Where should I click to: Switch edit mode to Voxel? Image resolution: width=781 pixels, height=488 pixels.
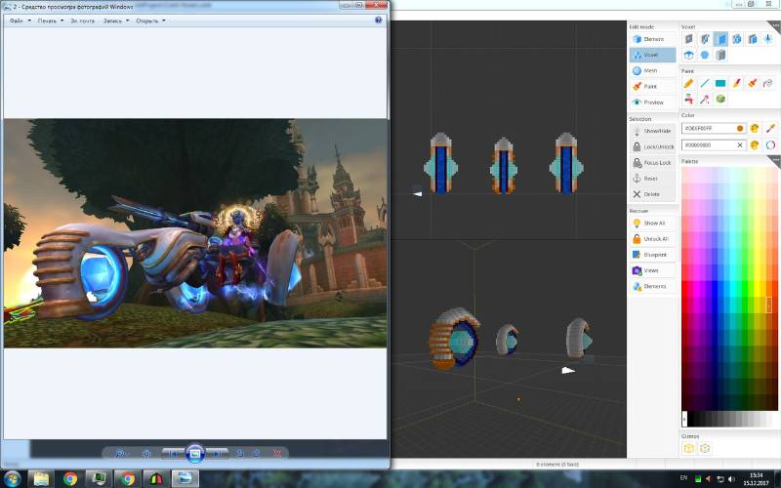pos(653,55)
